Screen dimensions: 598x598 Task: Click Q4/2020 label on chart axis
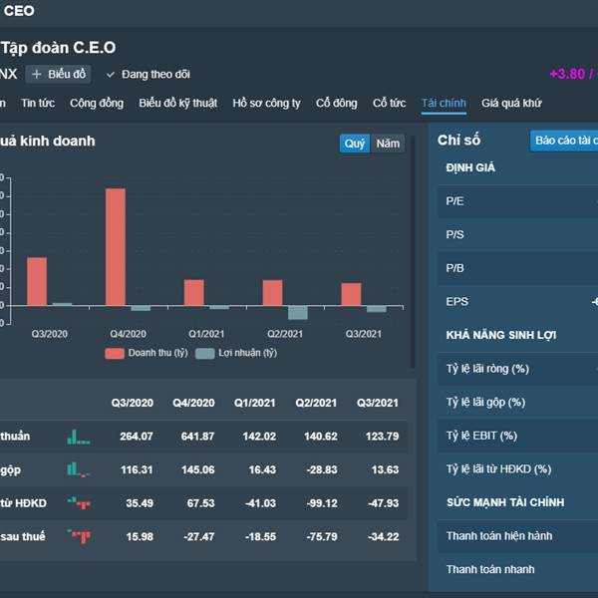pos(129,335)
